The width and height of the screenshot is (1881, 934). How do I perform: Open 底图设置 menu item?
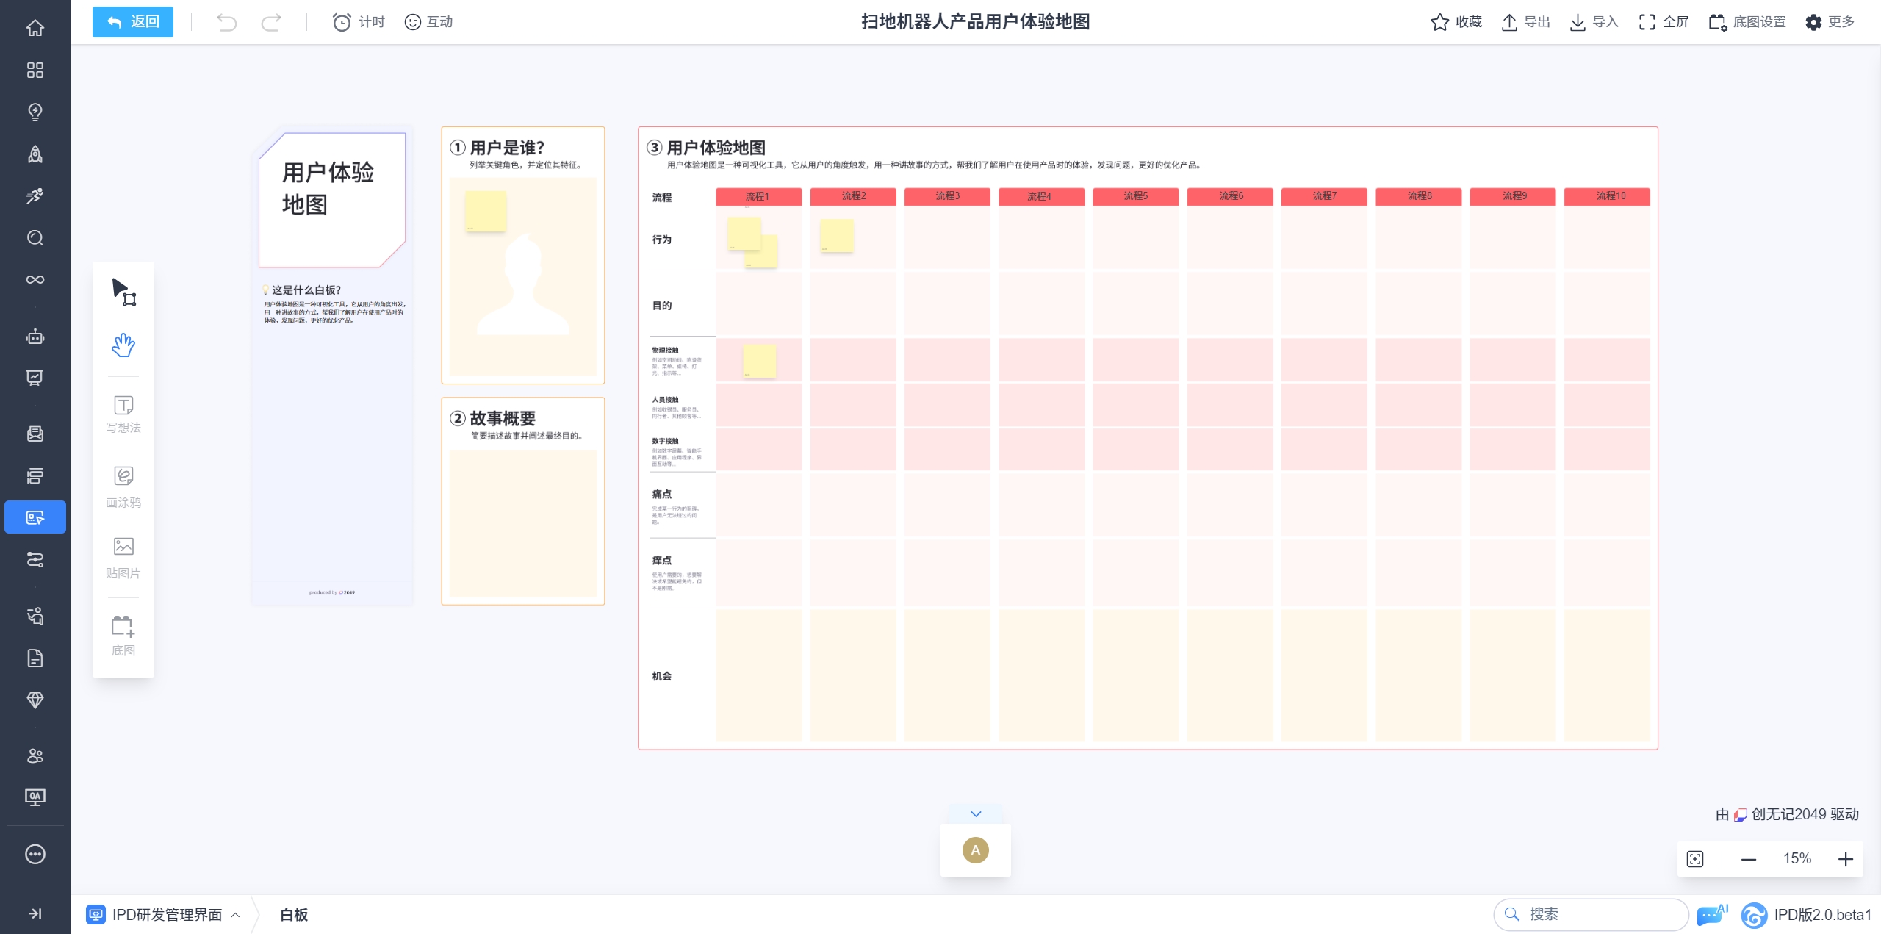1747,22
